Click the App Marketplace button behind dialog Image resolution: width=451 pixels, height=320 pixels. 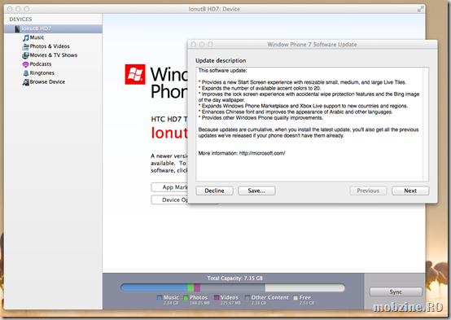(x=169, y=187)
